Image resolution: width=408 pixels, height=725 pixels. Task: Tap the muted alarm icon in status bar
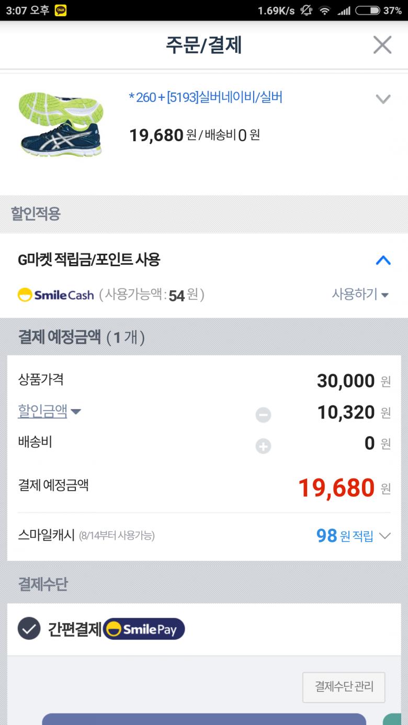[x=306, y=10]
